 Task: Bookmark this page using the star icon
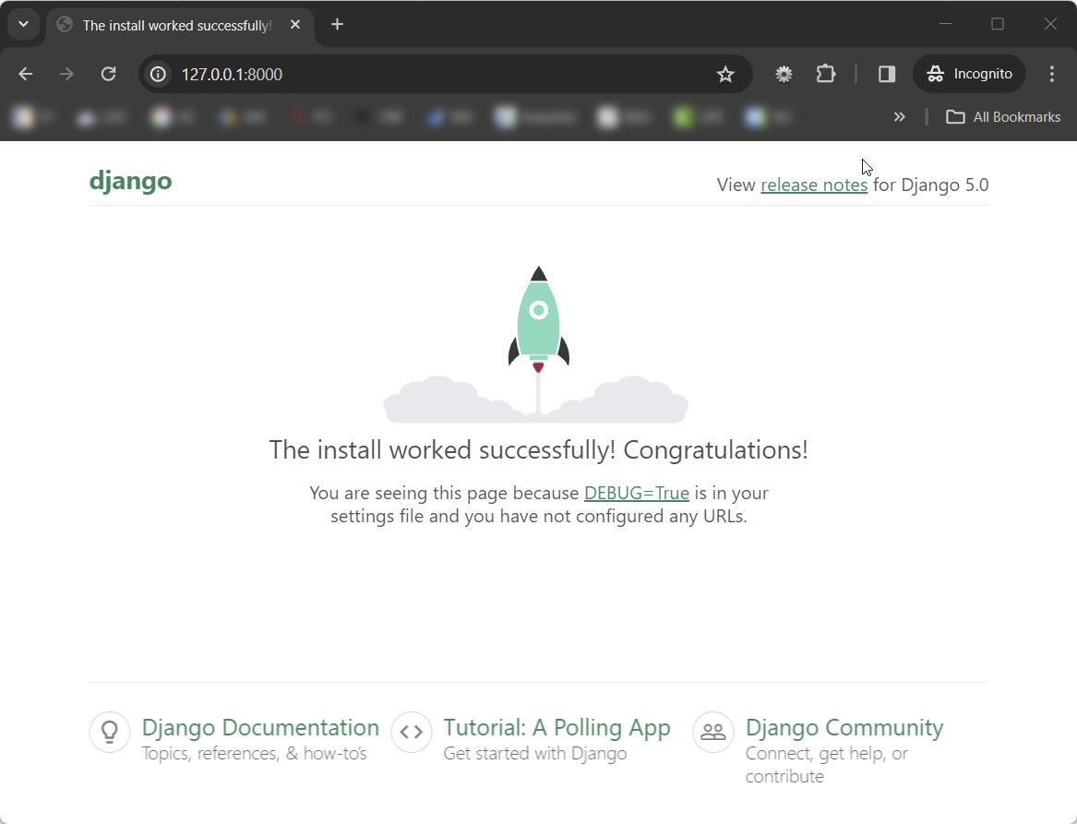[x=725, y=73]
